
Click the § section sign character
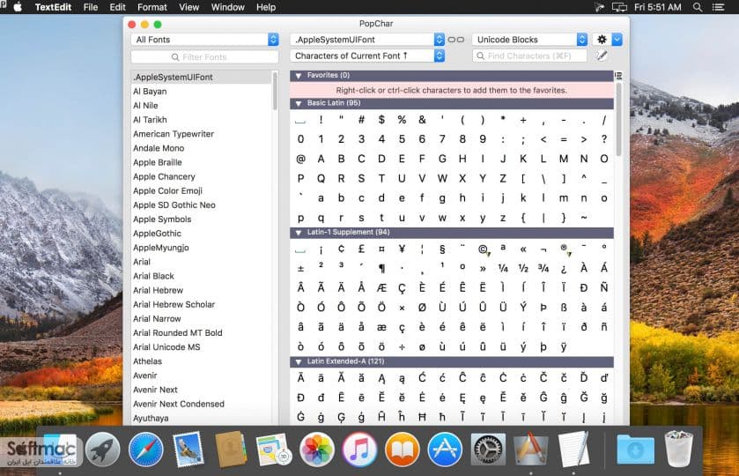pyautogui.click(x=442, y=249)
